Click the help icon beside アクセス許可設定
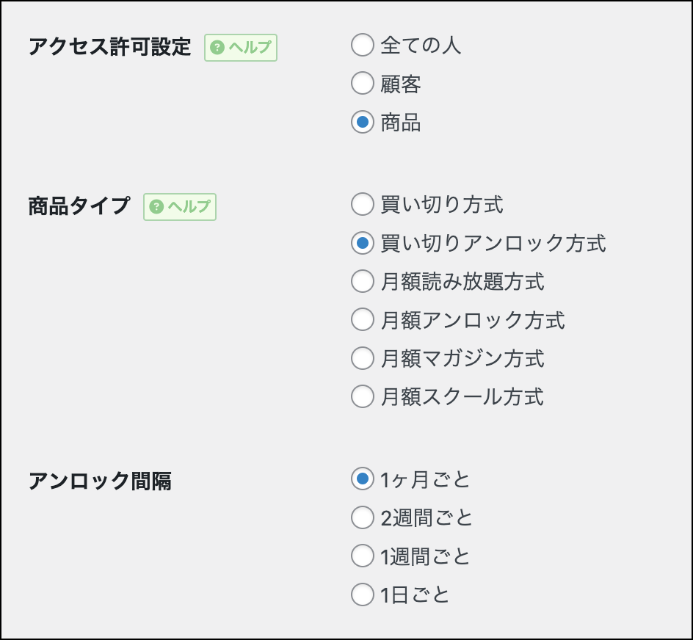This screenshot has height=640, width=693. [x=217, y=48]
